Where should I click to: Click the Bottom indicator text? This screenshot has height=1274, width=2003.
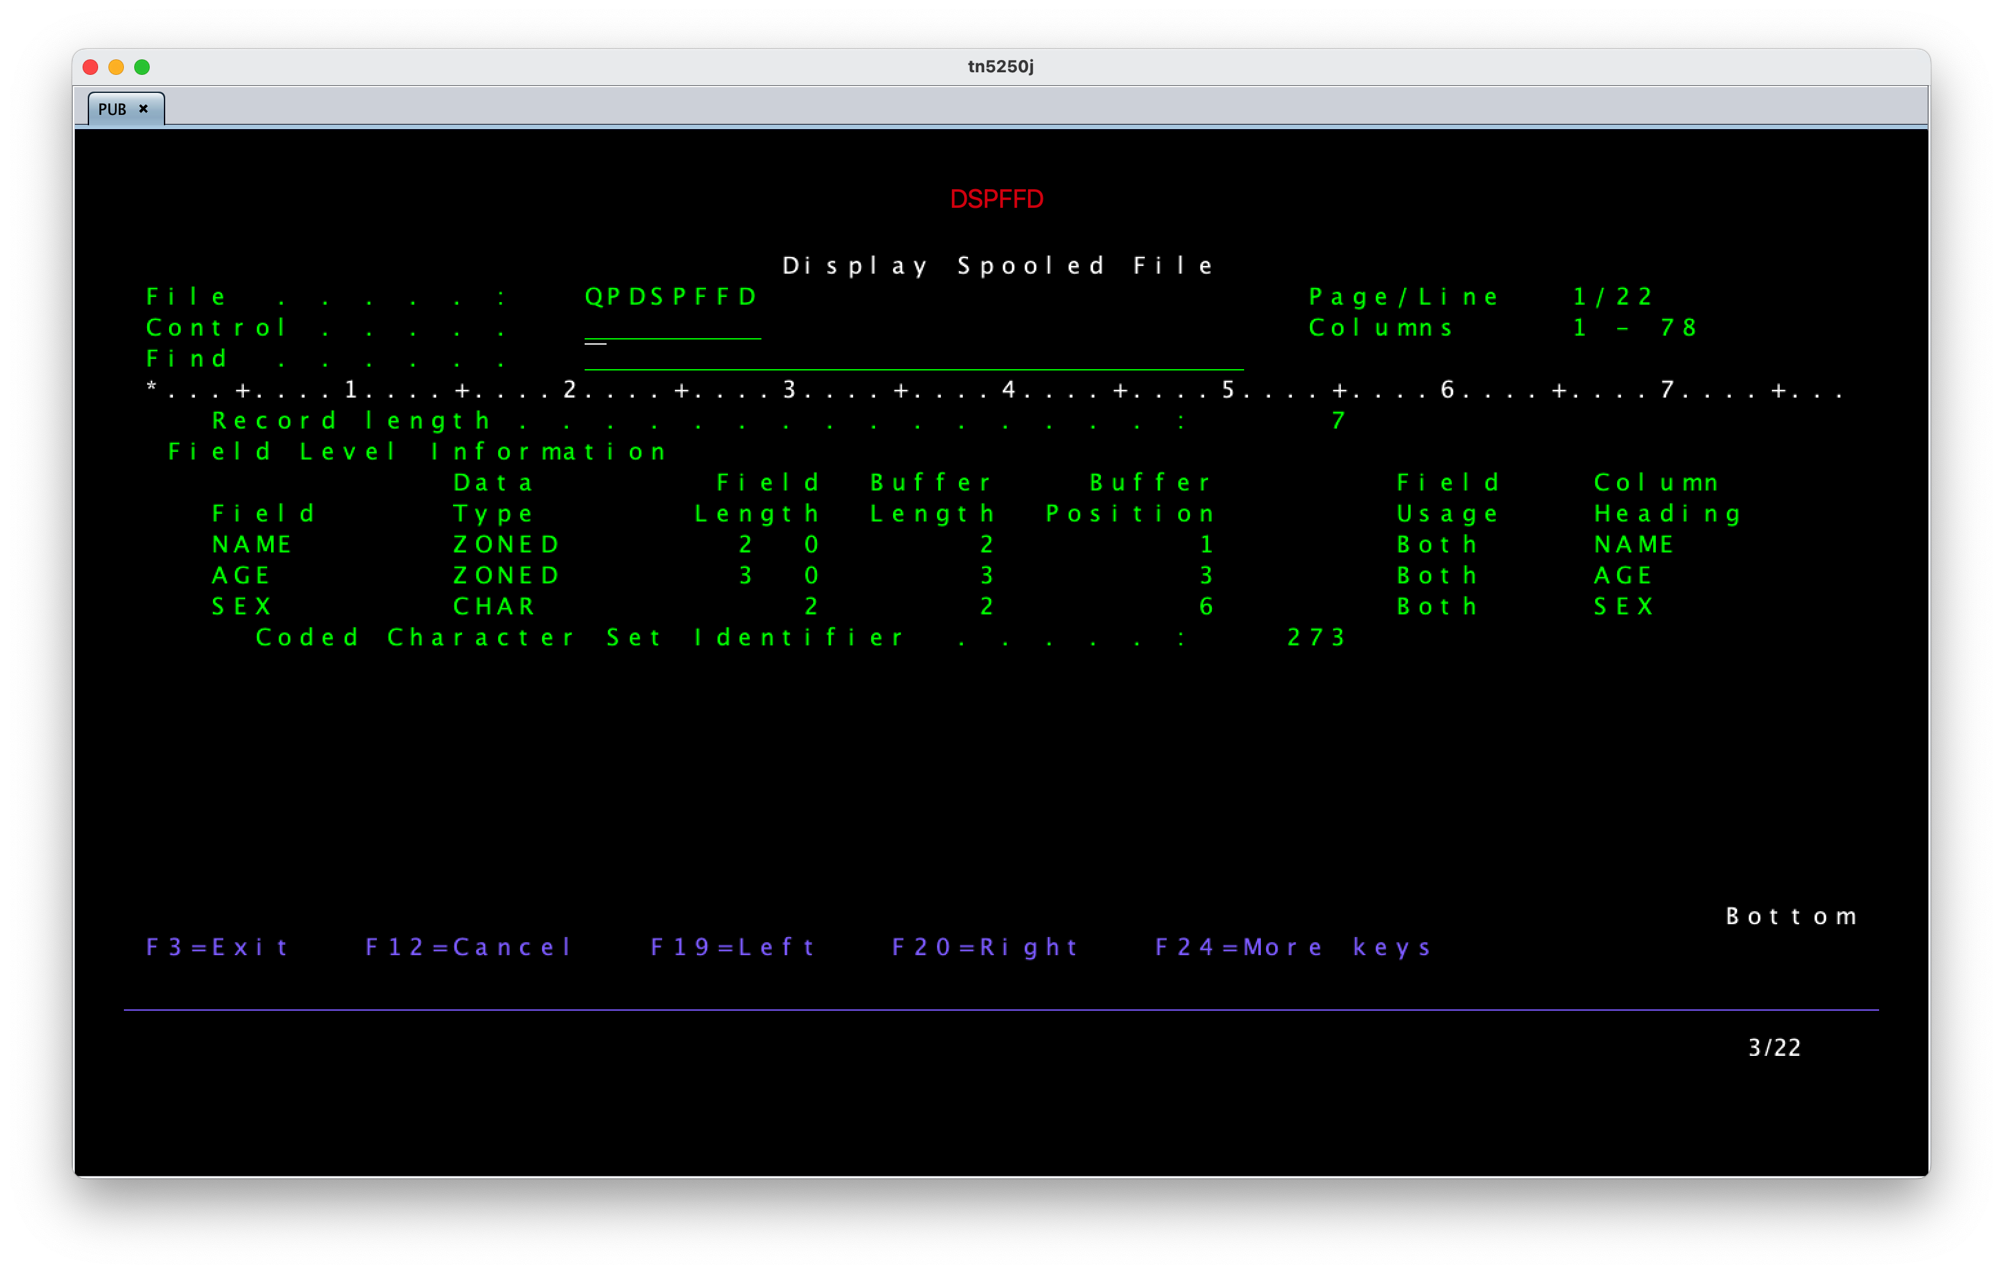pos(1792,916)
